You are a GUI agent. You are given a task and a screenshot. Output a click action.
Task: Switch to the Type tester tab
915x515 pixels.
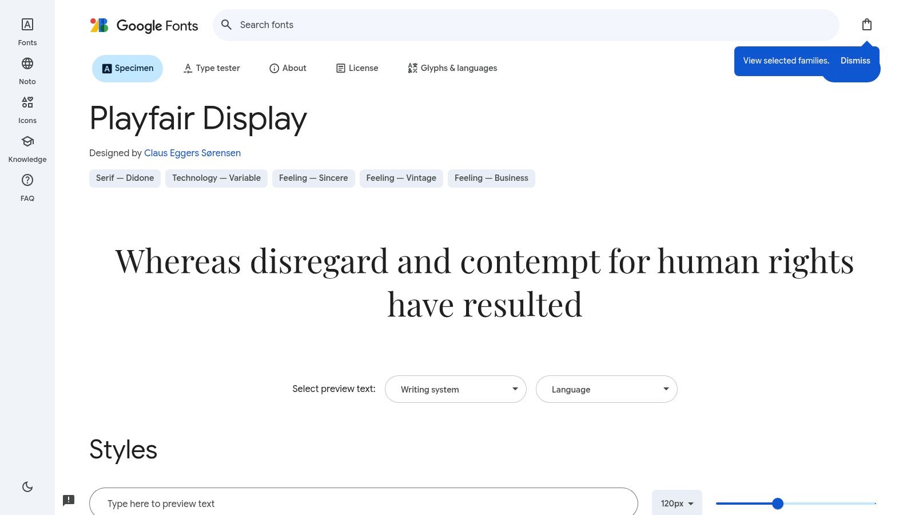[x=212, y=69]
